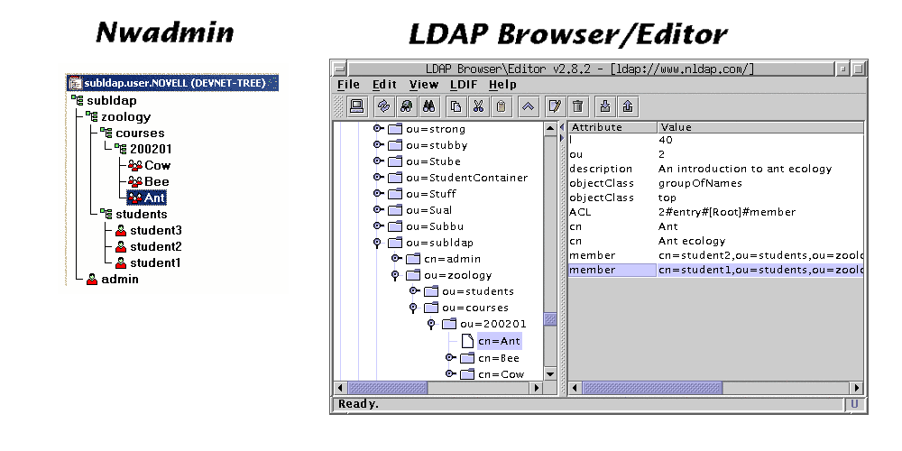This screenshot has height=451, width=902.
Task: In Nwadmin, select the root subldap label
Action: tap(112, 101)
